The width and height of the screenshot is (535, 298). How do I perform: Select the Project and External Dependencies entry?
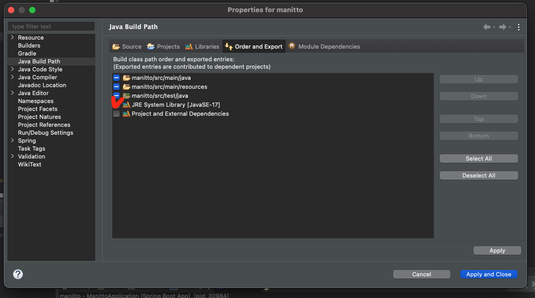pyautogui.click(x=180, y=114)
